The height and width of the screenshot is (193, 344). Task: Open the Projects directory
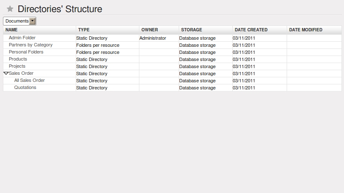tap(17, 66)
